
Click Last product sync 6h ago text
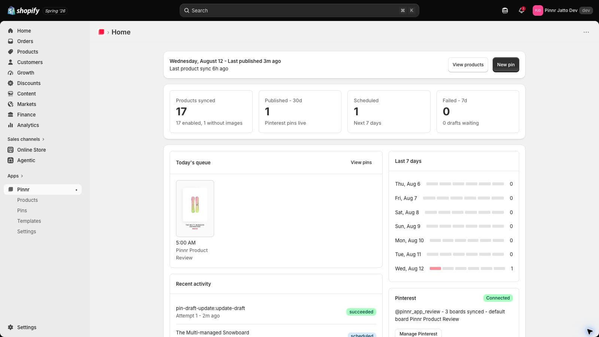[x=199, y=69]
